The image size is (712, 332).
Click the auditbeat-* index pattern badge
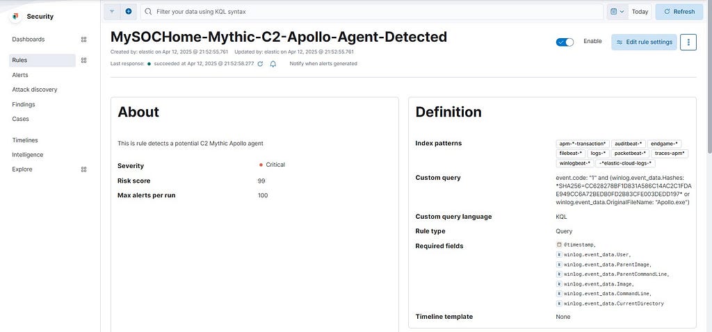click(x=628, y=143)
